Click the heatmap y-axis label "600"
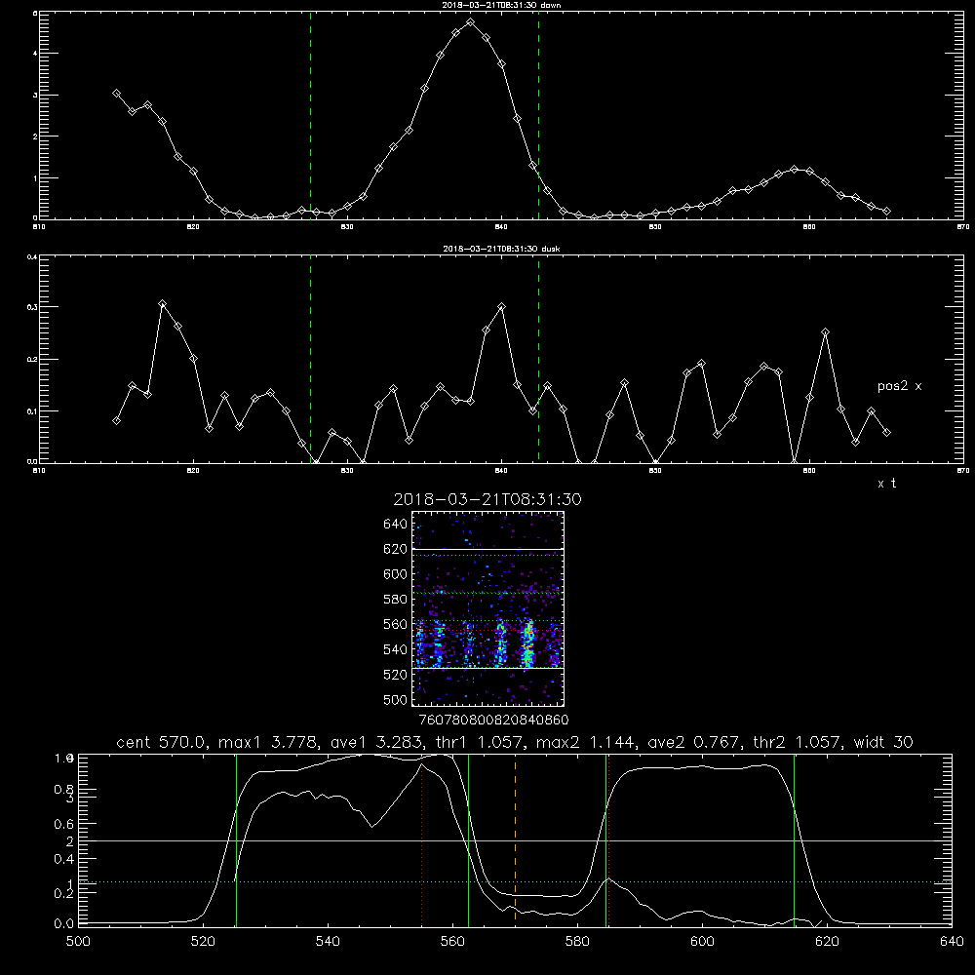Screen dimensions: 975x975 [x=396, y=574]
